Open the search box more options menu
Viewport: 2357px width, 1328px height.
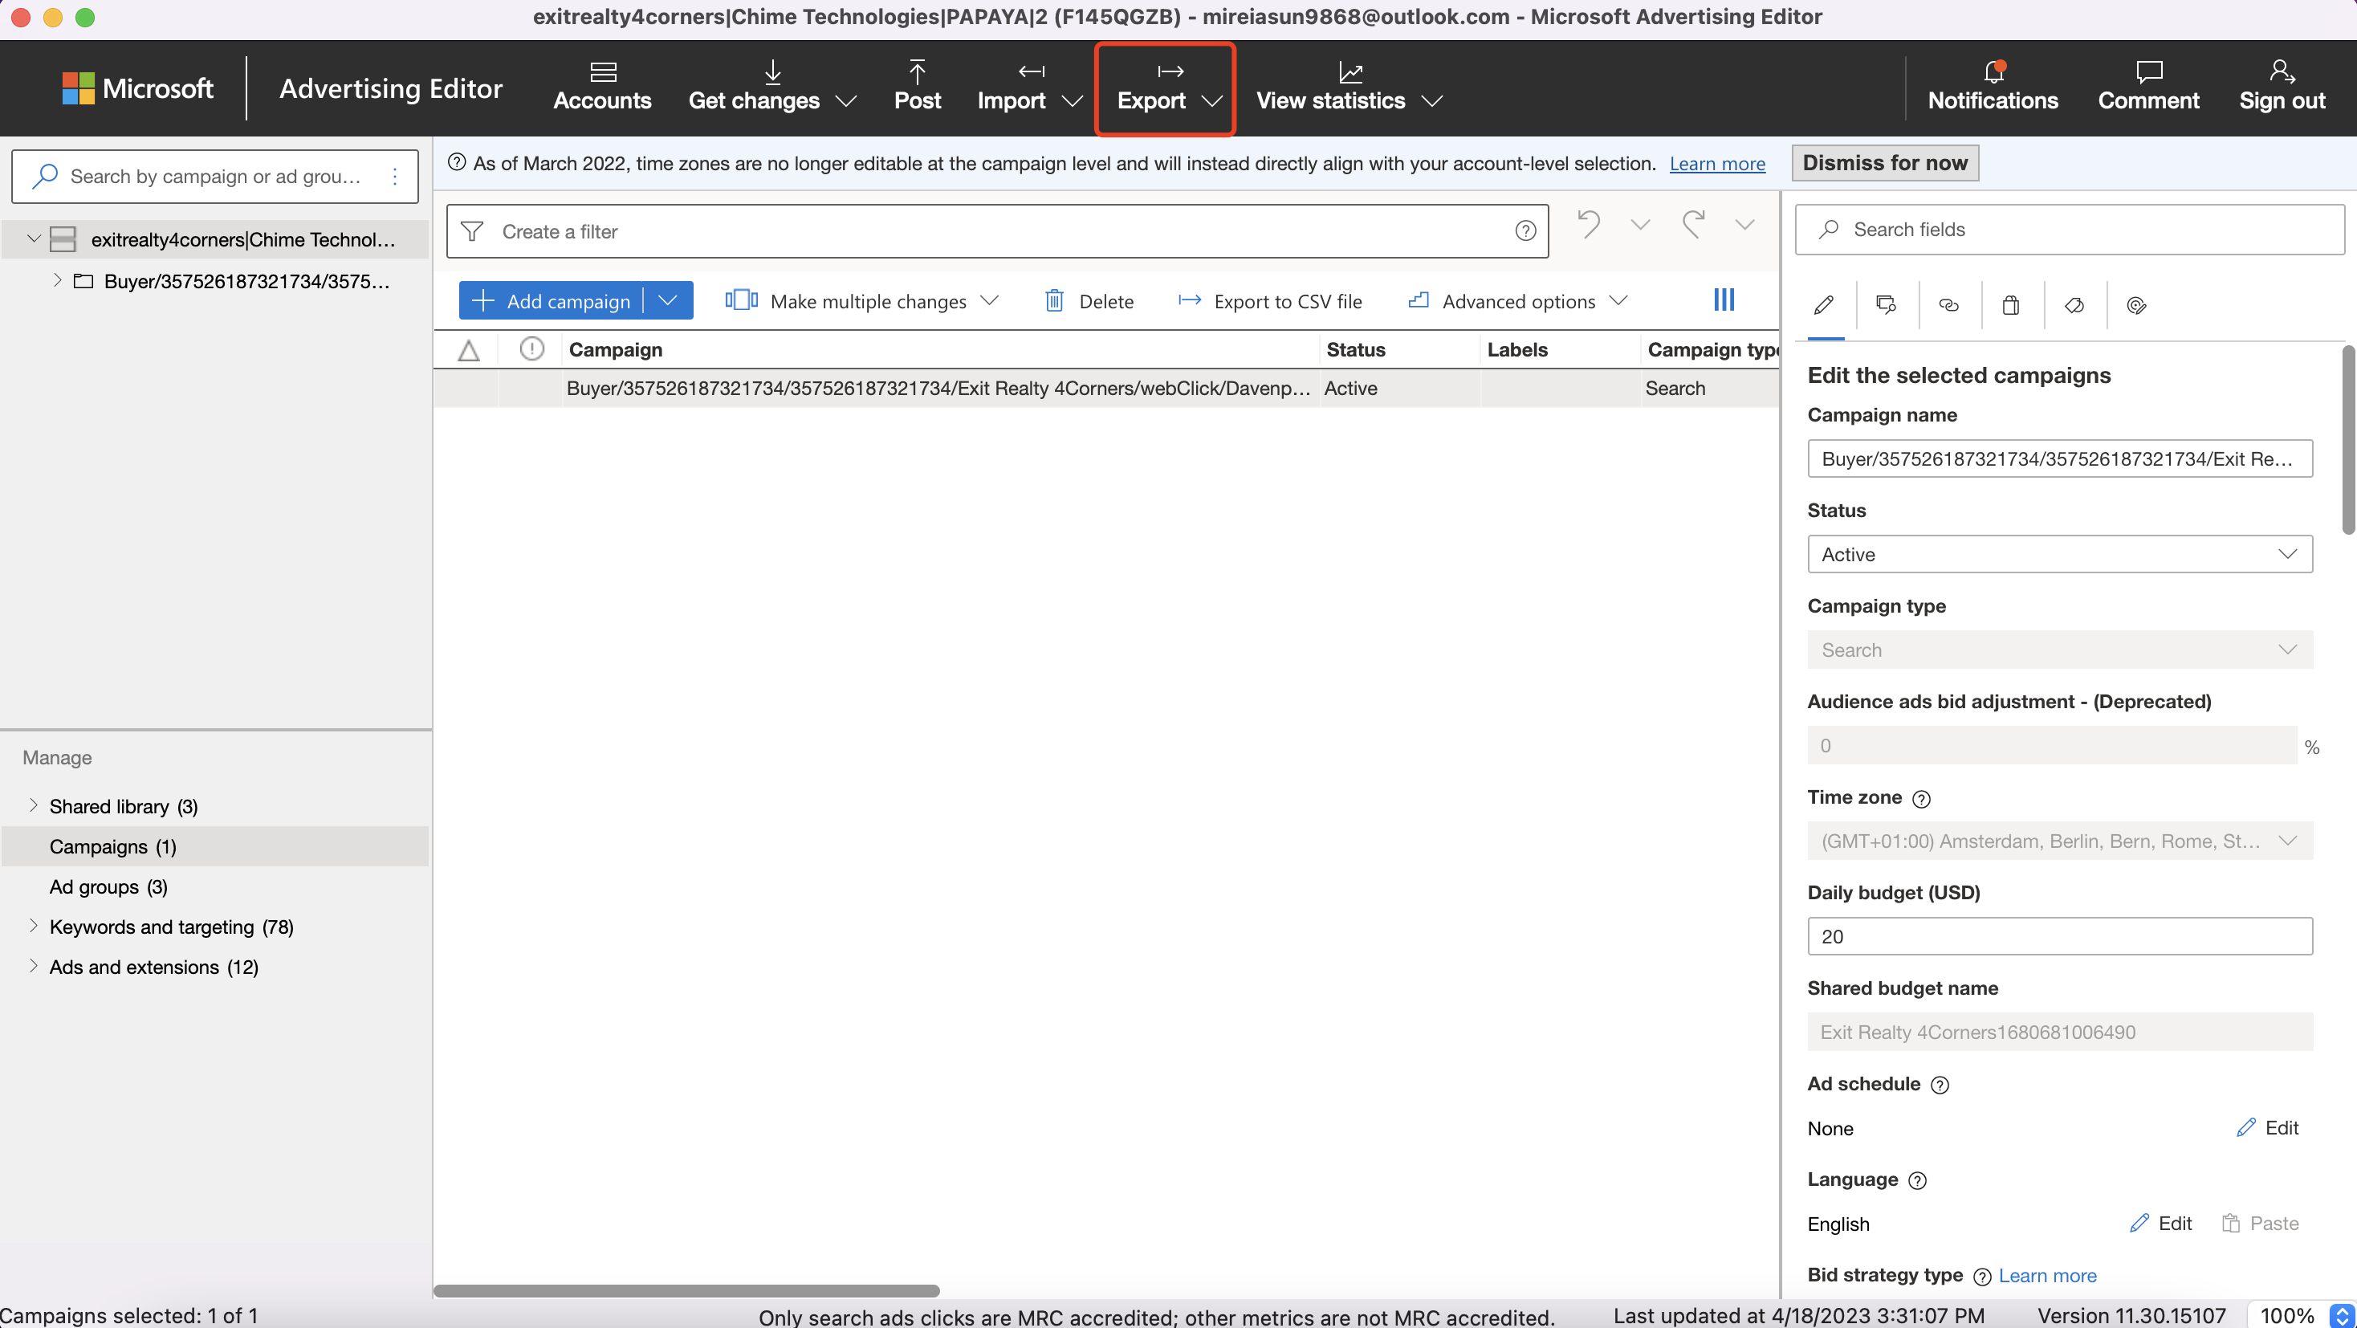(x=394, y=176)
